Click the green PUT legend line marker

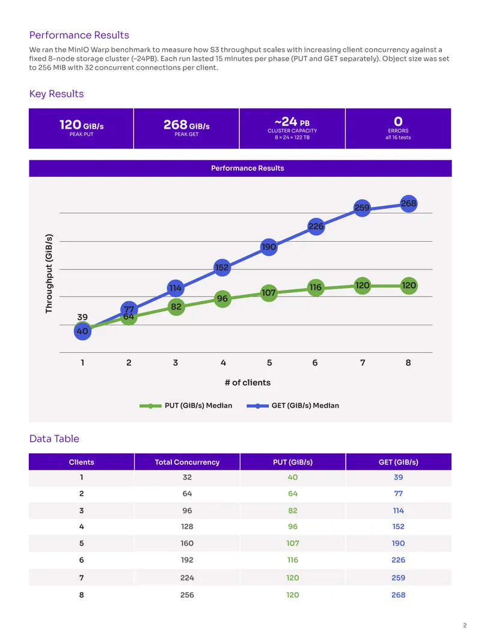pyautogui.click(x=150, y=406)
